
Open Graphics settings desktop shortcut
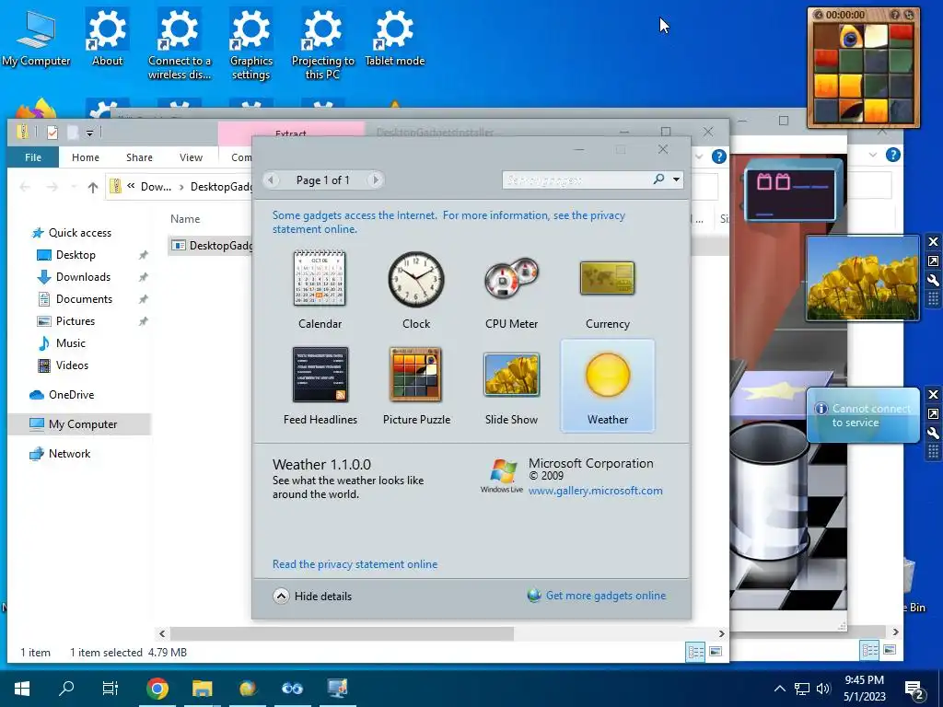pyautogui.click(x=250, y=44)
